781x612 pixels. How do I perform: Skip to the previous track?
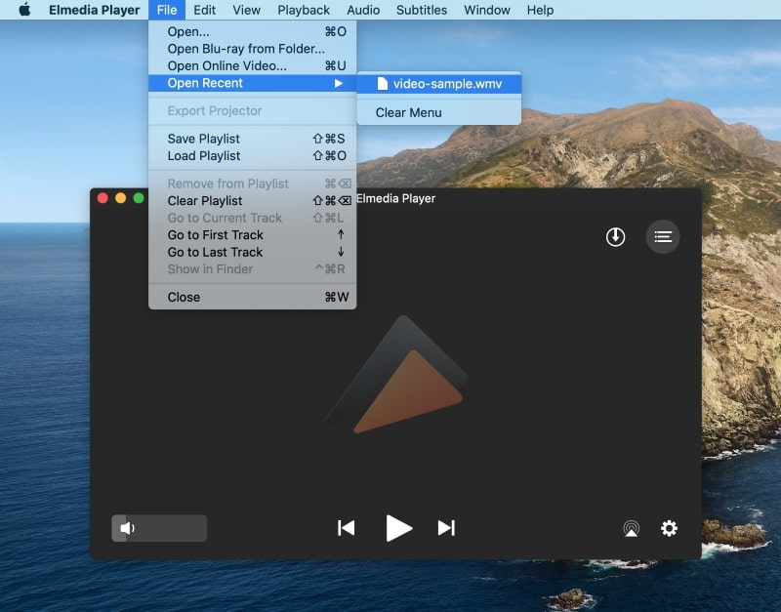pos(346,528)
